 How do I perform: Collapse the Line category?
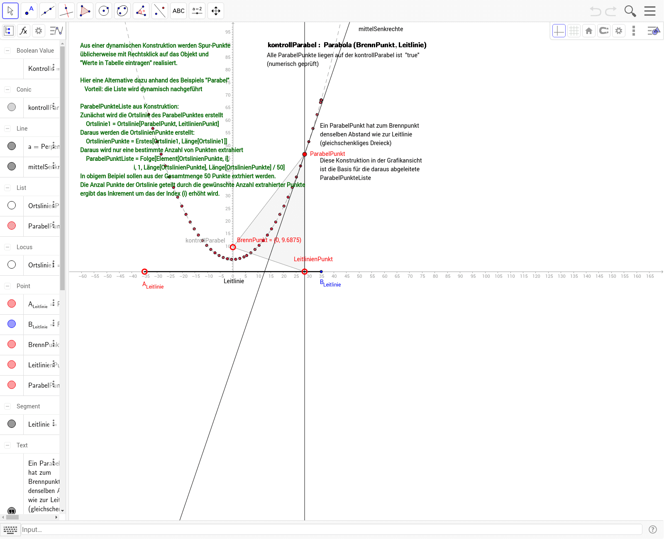7,129
